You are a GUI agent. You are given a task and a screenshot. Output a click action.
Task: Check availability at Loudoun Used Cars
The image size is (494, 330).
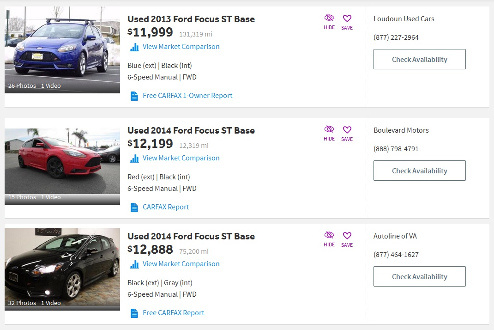[x=419, y=59]
